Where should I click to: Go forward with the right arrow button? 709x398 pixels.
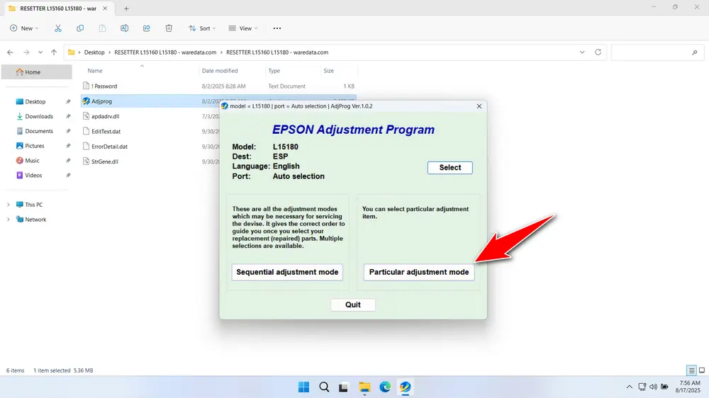click(x=26, y=52)
